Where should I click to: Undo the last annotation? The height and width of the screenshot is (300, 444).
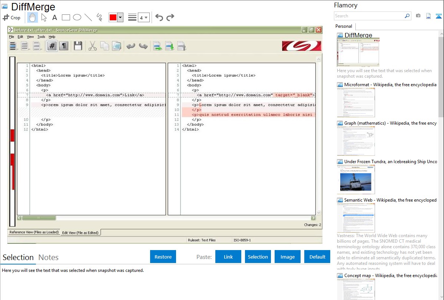coord(159,17)
